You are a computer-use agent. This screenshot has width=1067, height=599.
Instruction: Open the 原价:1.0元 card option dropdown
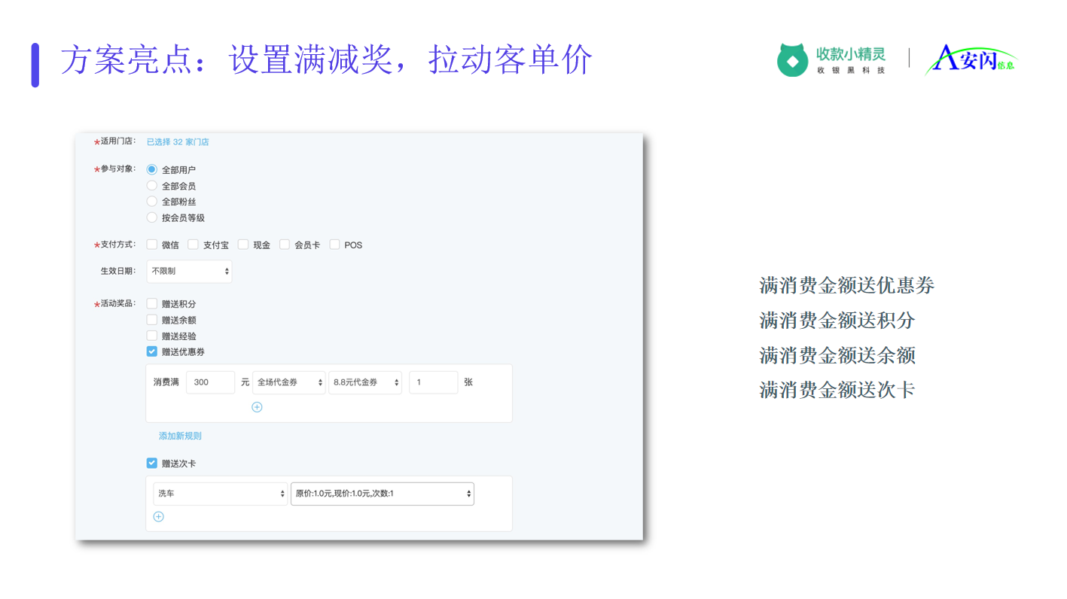pyautogui.click(x=383, y=494)
